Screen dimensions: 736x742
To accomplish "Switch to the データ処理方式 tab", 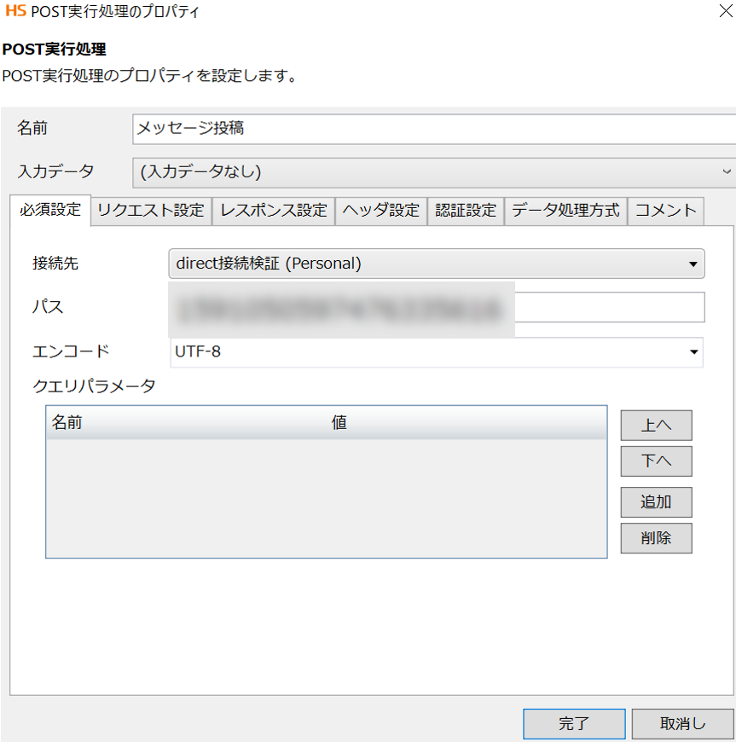I will click(565, 211).
